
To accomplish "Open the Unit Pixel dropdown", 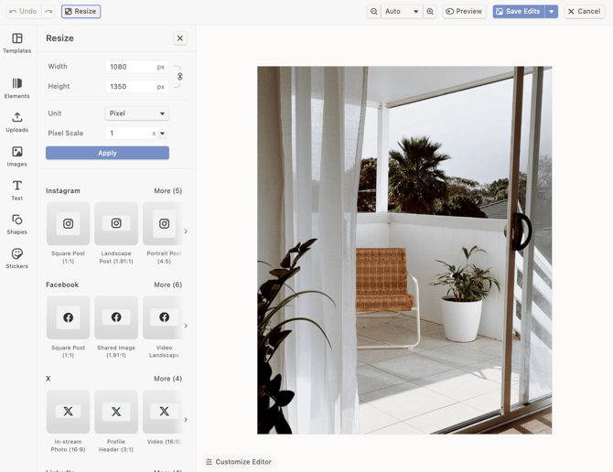I will click(x=137, y=113).
